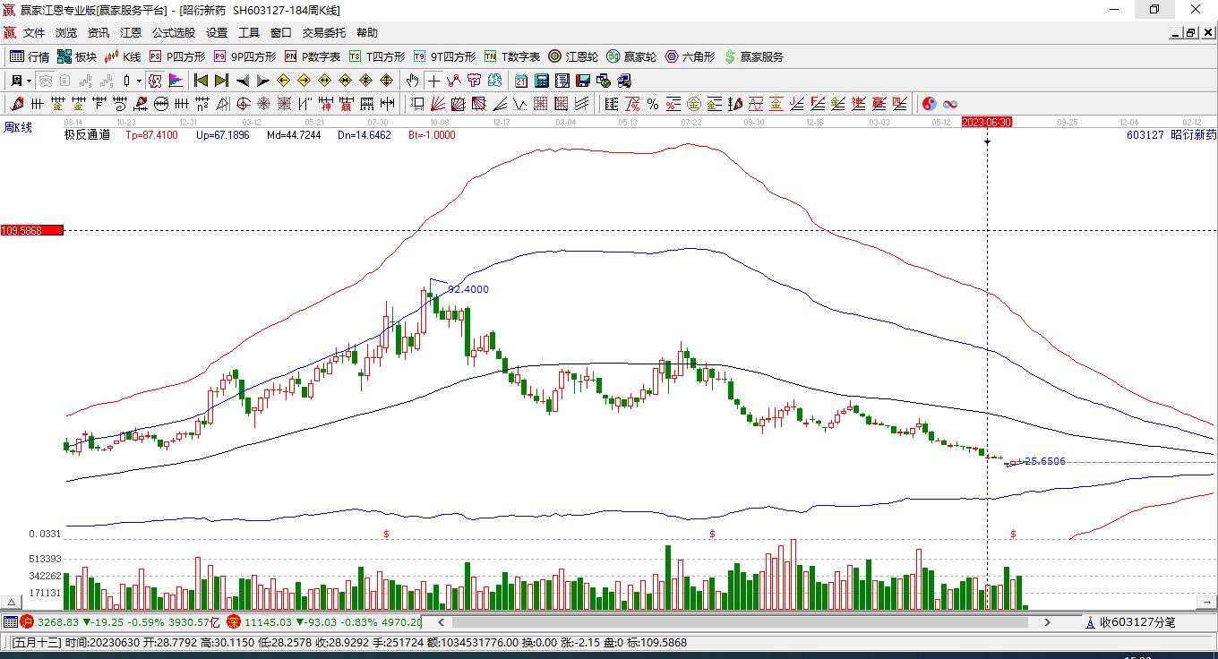
Task: Open the P四方形 tool
Action: [x=177, y=56]
